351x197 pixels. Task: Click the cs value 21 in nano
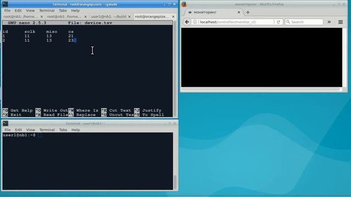[71, 36]
